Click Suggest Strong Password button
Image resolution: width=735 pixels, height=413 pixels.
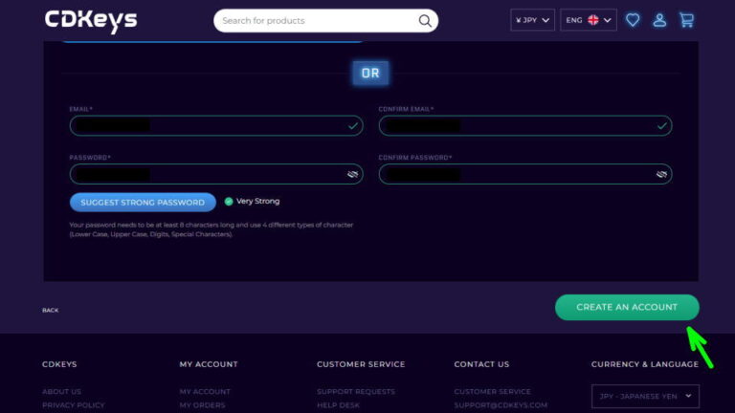143,203
